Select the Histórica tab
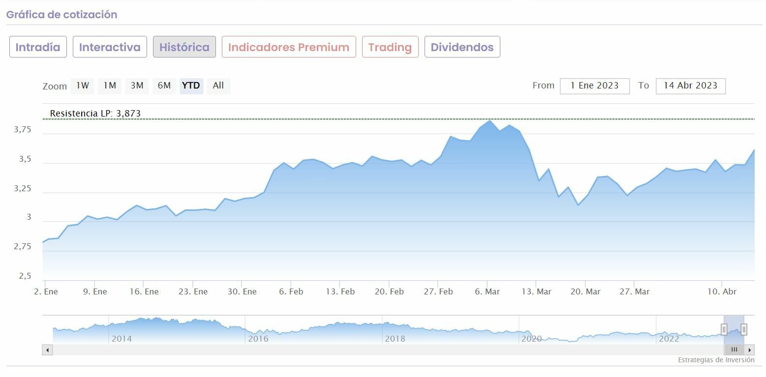The image size is (766, 377). [x=184, y=47]
